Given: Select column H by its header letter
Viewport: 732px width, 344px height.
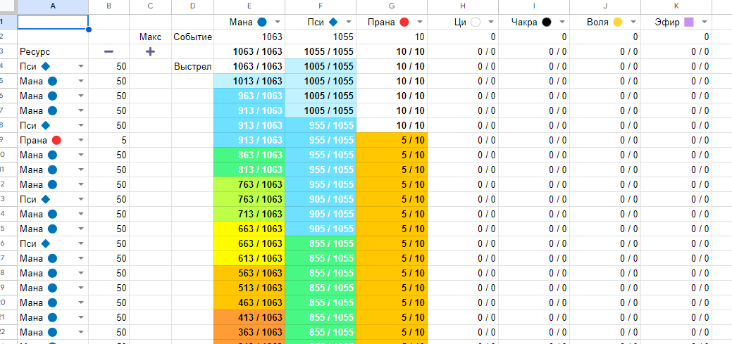Looking at the screenshot, I should (463, 6).
